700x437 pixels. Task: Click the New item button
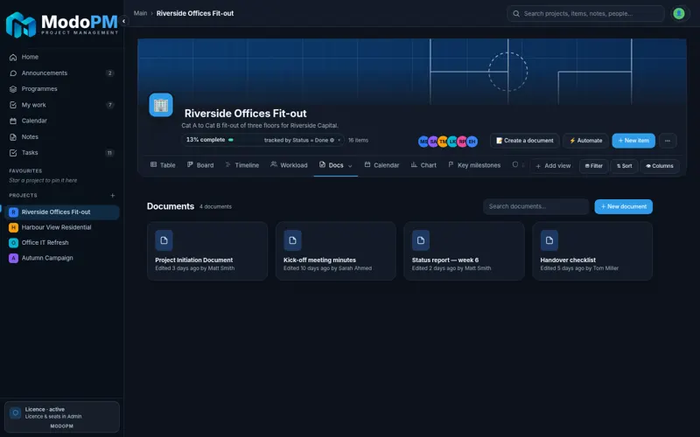click(633, 141)
